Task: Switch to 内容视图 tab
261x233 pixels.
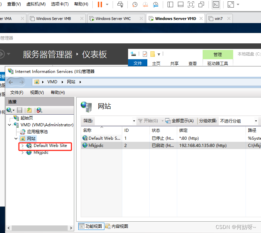Action: (117, 226)
